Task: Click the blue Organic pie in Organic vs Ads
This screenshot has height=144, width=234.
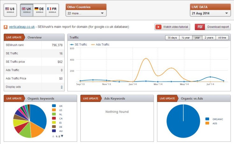Action: [x=183, y=121]
